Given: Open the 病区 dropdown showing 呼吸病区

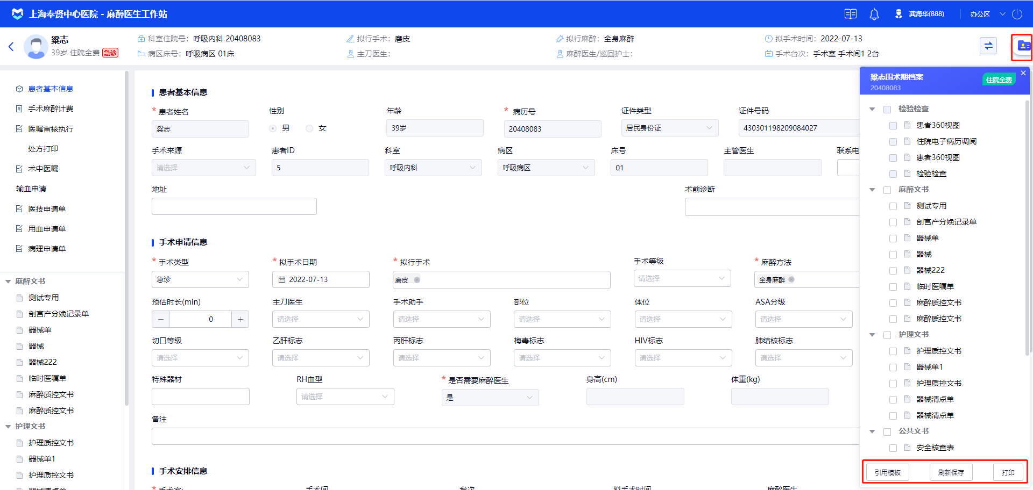Looking at the screenshot, I should [546, 168].
